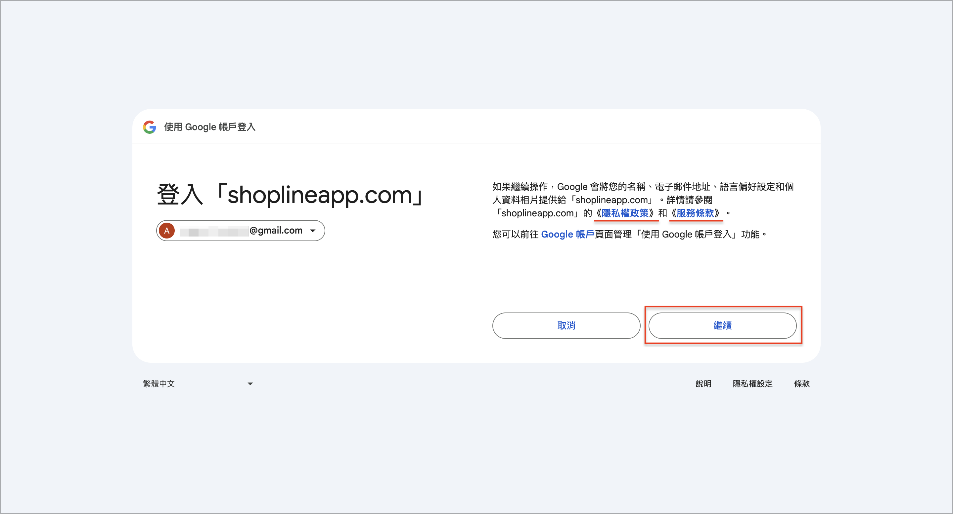953x514 pixels.
Task: Click the paragraph starting 如果繼續操作
Action: click(643, 200)
